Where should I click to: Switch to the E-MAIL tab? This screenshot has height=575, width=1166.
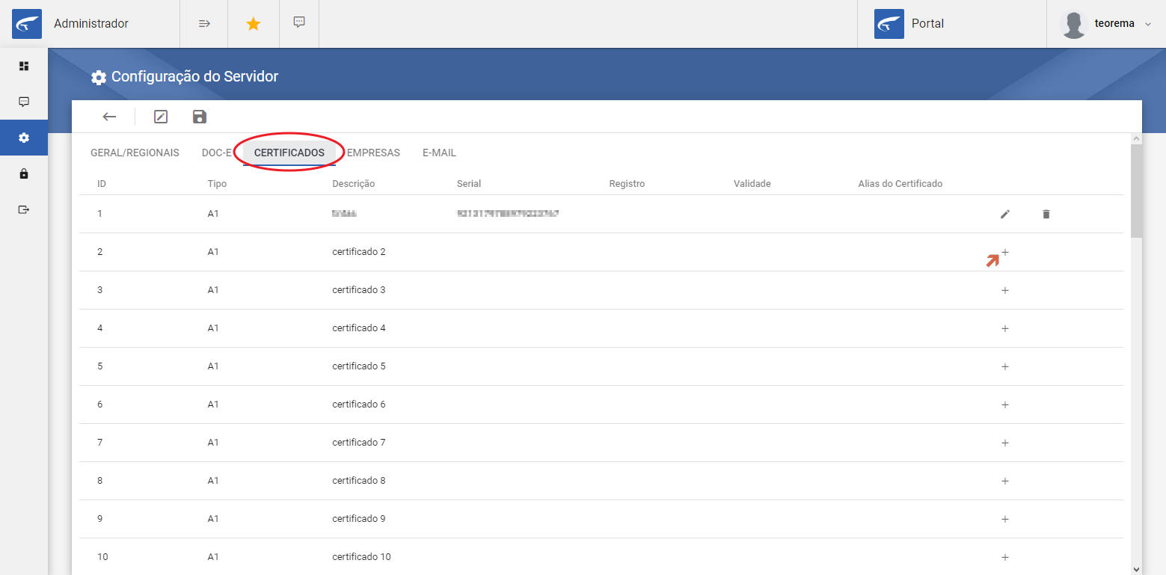439,153
